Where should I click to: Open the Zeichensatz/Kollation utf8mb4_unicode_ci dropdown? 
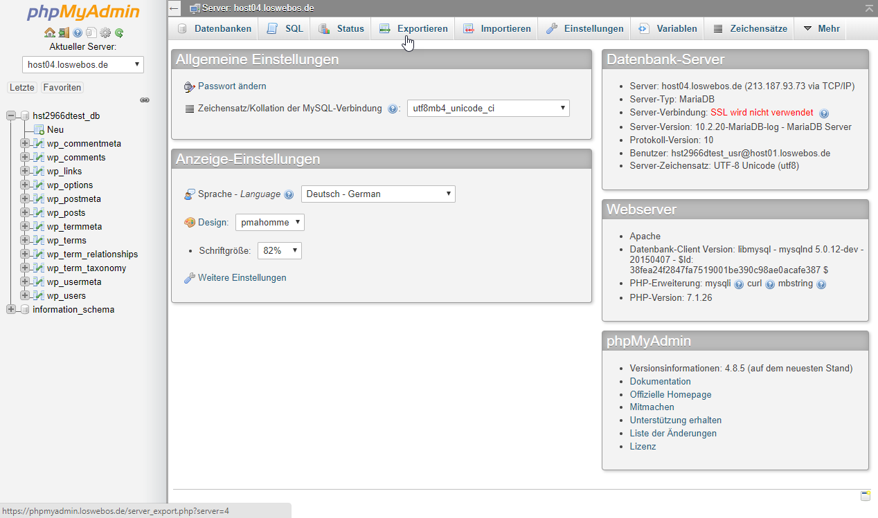(488, 108)
